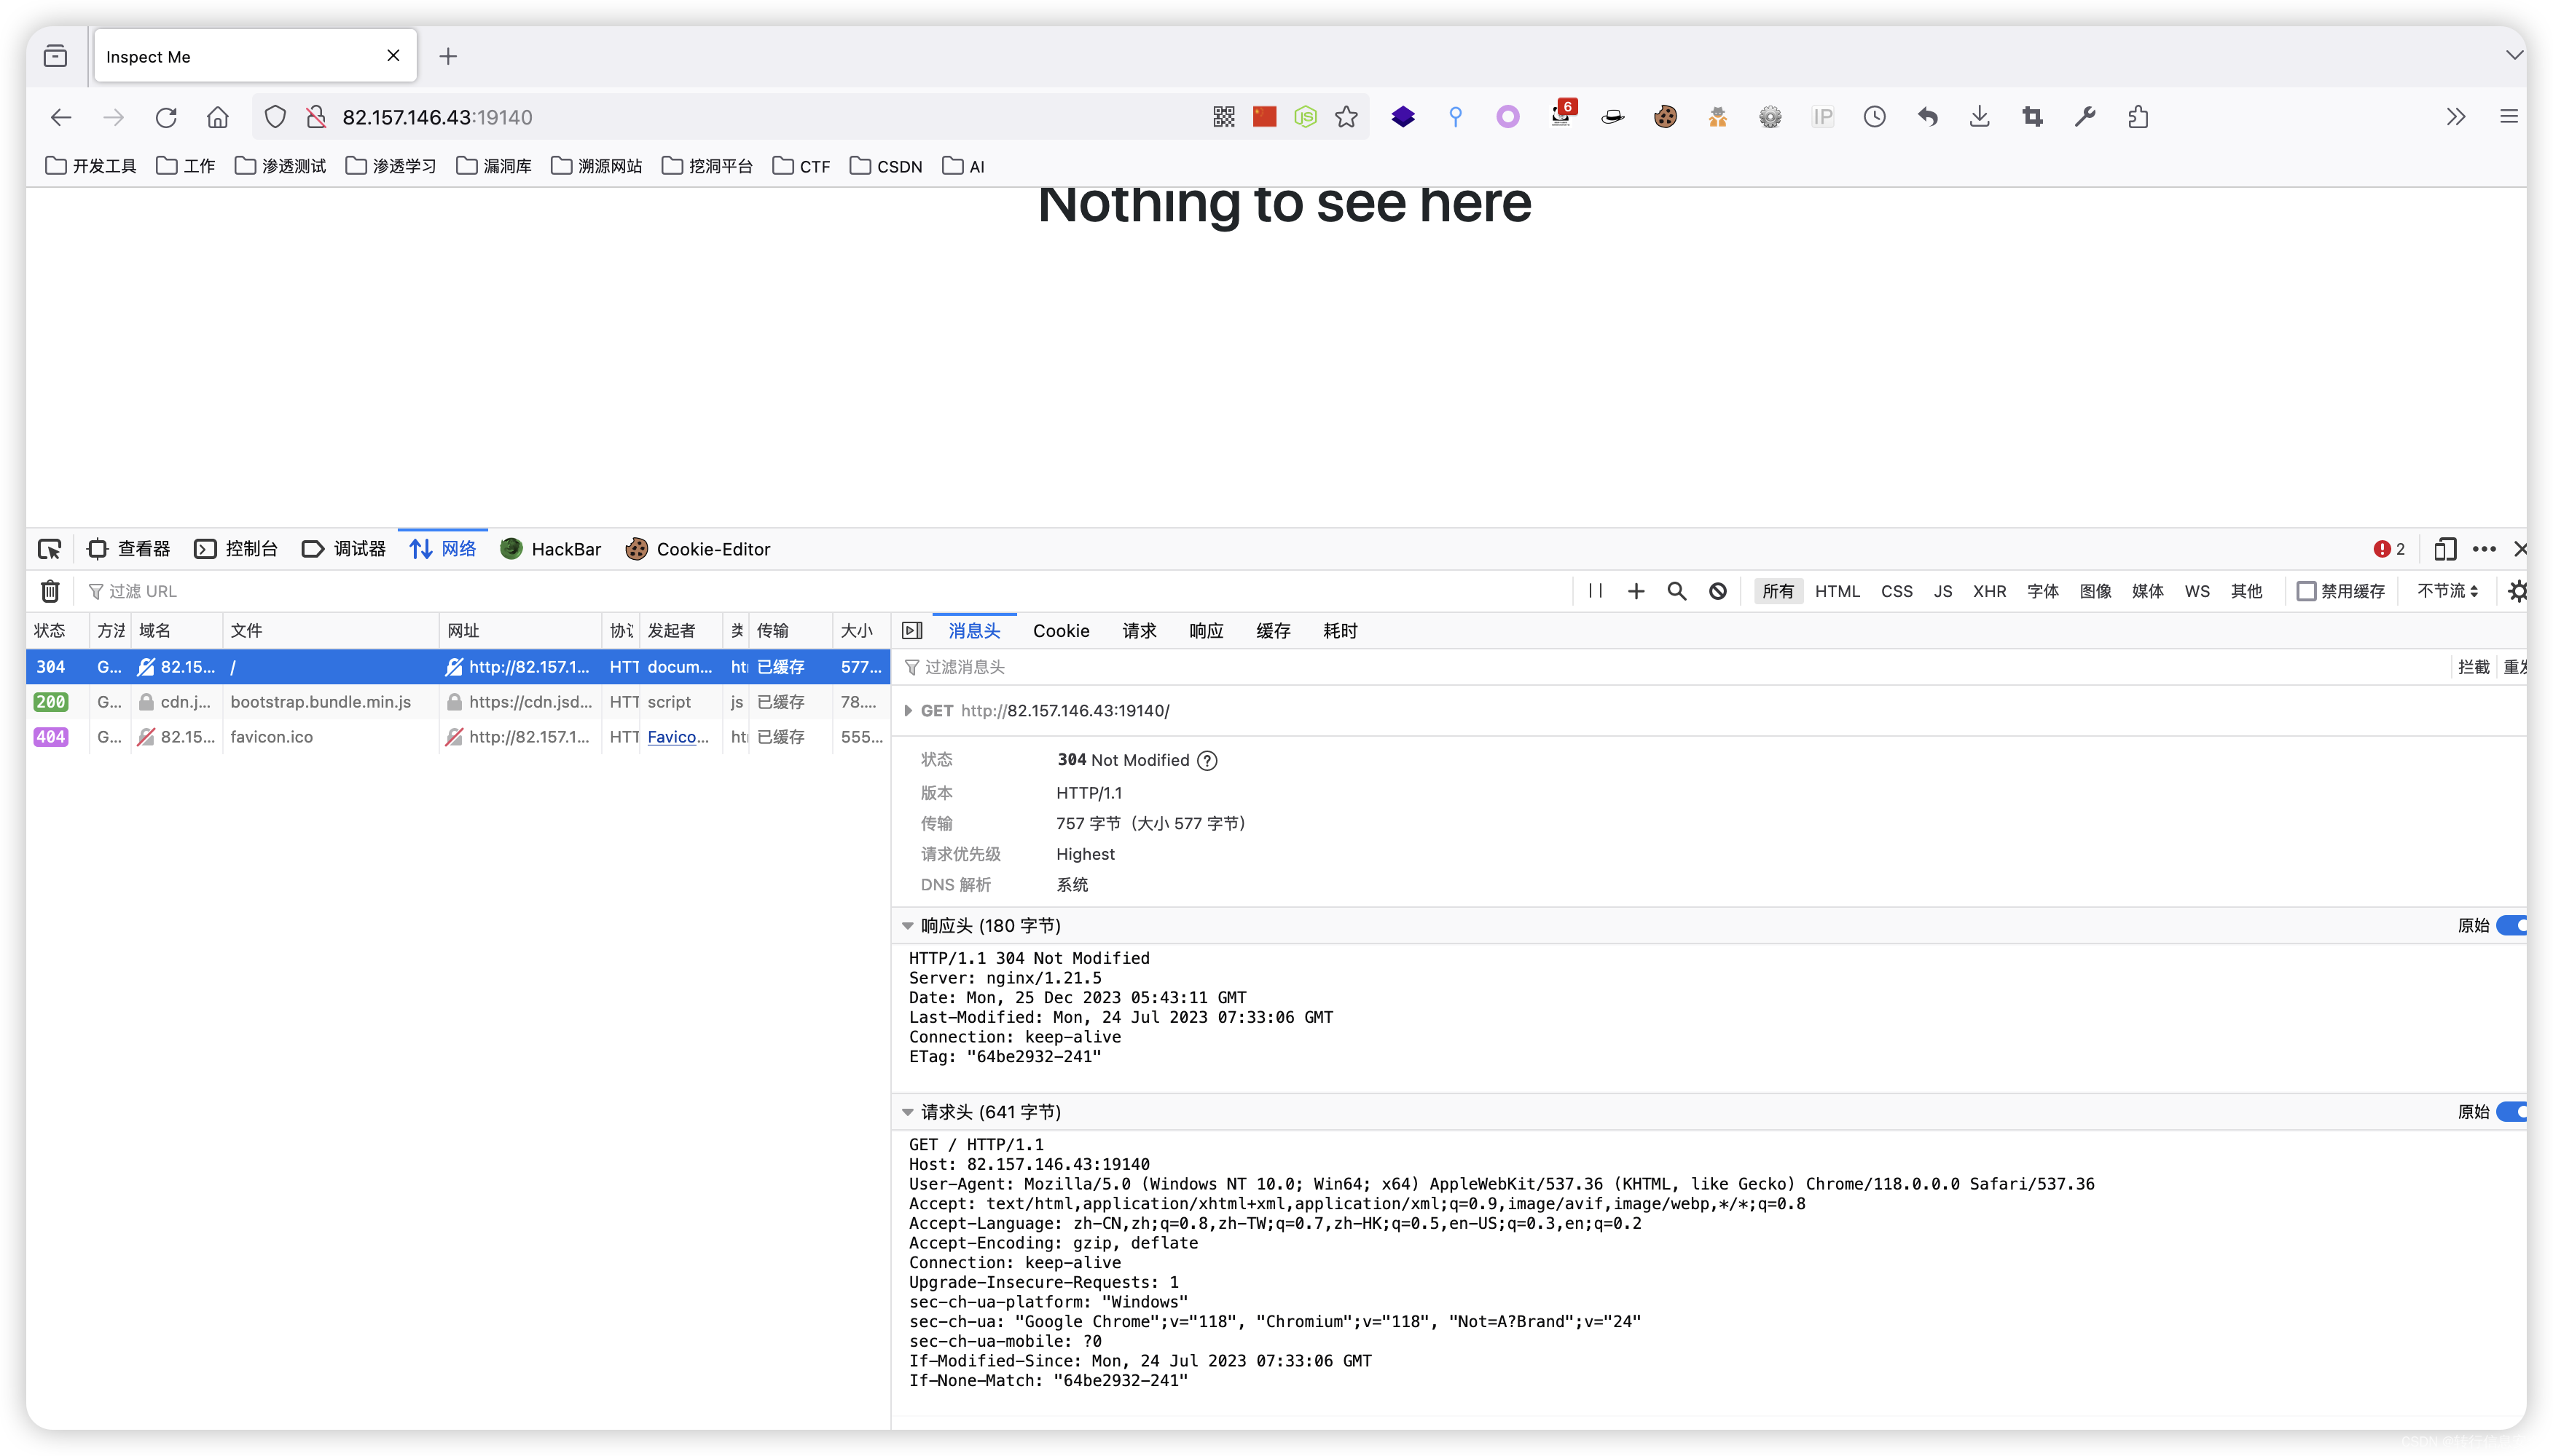Open the 不节流 throttling dropdown
This screenshot has width=2553, height=1456.
click(2448, 591)
